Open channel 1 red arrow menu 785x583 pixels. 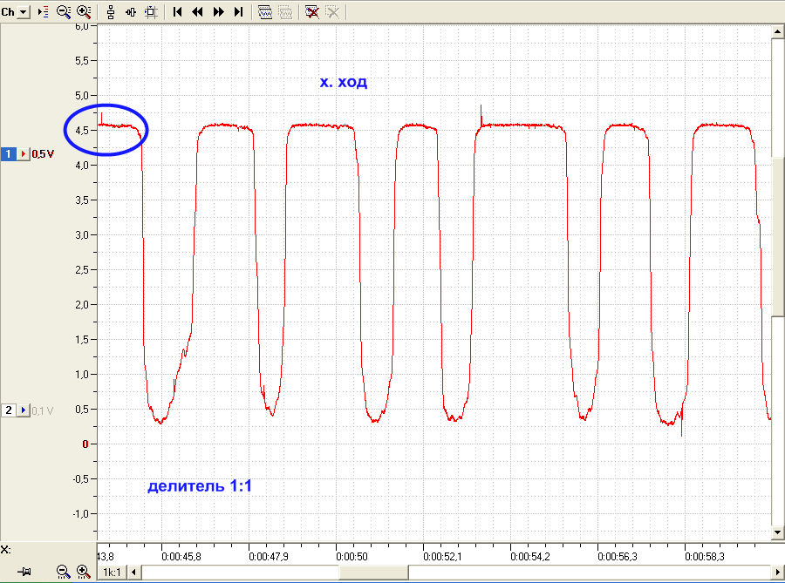pyautogui.click(x=23, y=154)
